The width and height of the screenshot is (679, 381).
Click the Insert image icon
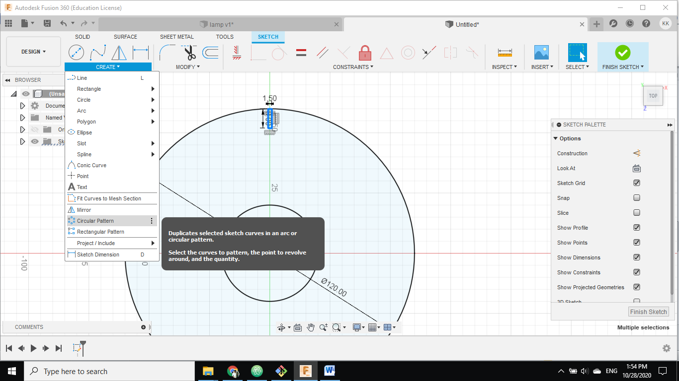(541, 52)
